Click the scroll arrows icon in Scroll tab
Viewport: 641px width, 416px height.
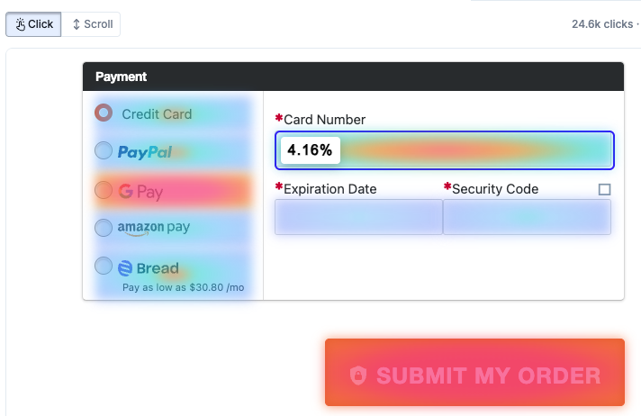click(76, 24)
